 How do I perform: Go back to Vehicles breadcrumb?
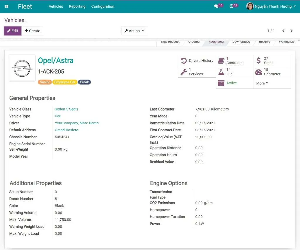(14, 20)
